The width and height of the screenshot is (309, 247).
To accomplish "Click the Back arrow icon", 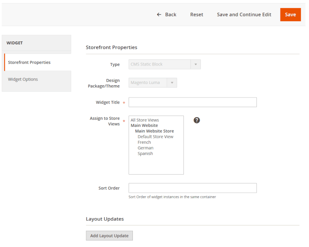I will (x=159, y=14).
